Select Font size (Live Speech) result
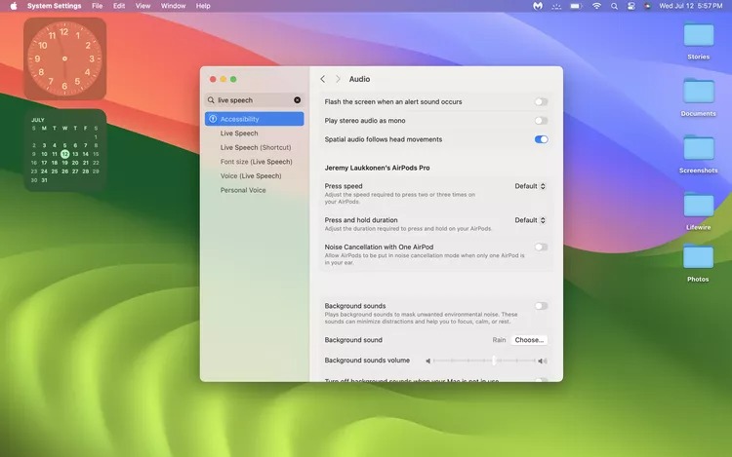This screenshot has width=732, height=457. pos(255,162)
